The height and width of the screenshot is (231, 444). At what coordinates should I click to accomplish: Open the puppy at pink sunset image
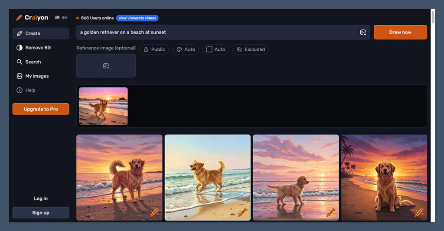pos(296,178)
